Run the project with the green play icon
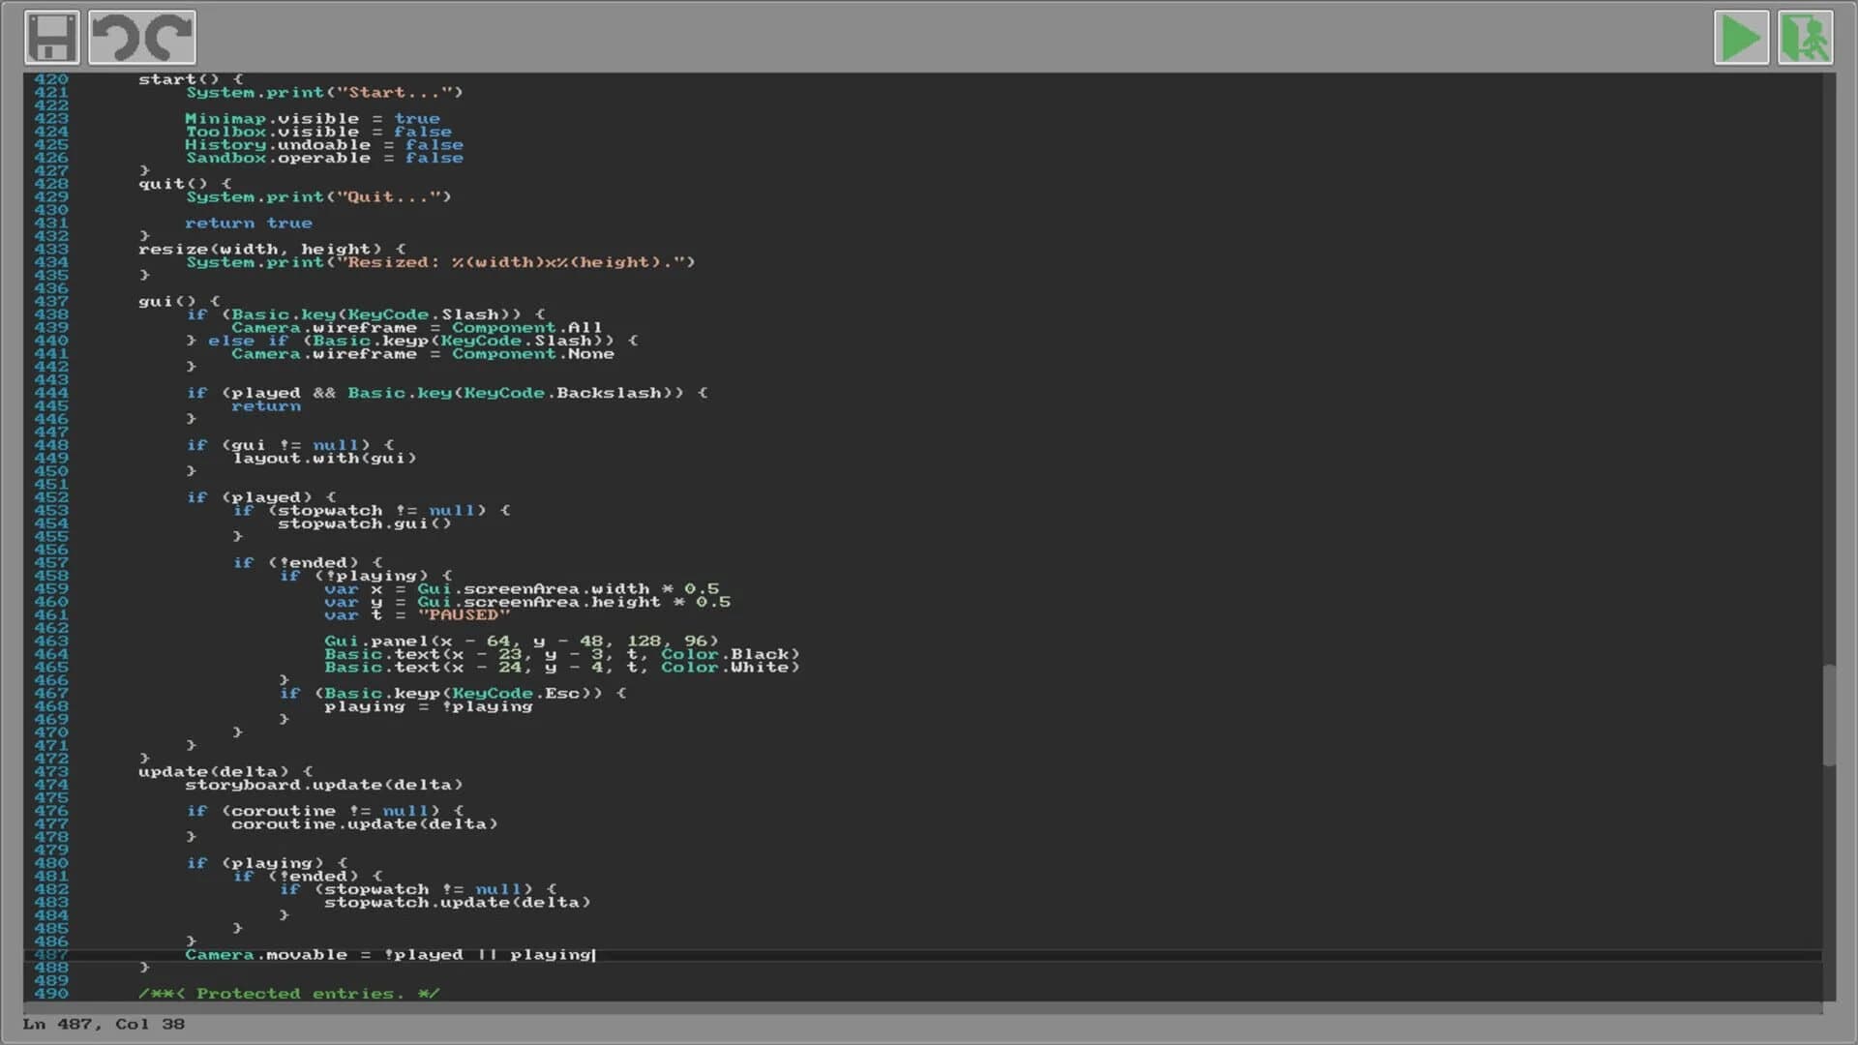The image size is (1858, 1045). point(1741,37)
